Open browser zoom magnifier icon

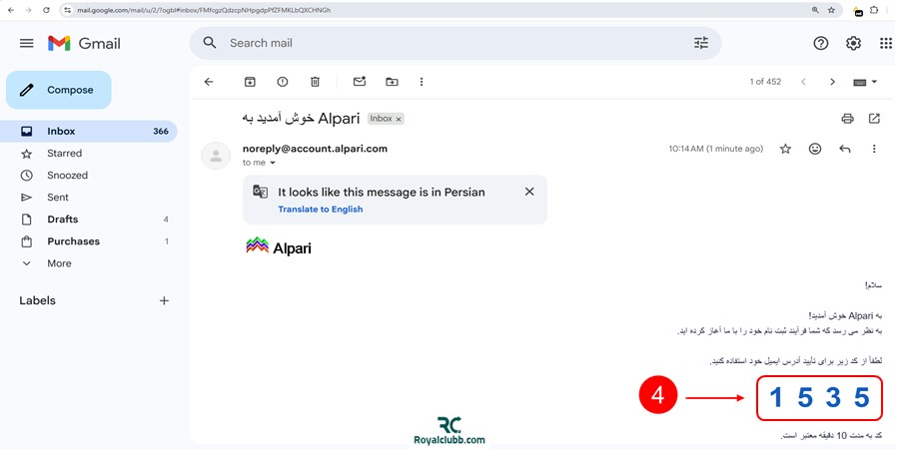tap(815, 10)
